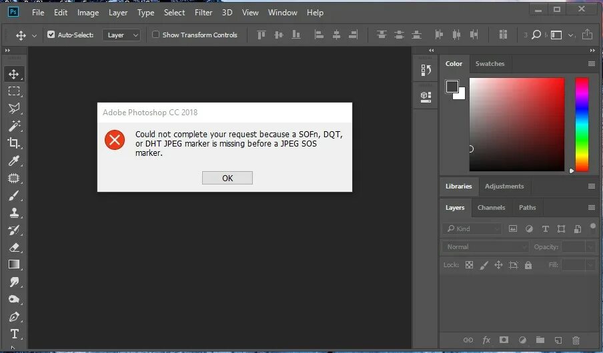Click the Align right edges icon
This screenshot has width=603, height=353.
[x=354, y=35]
